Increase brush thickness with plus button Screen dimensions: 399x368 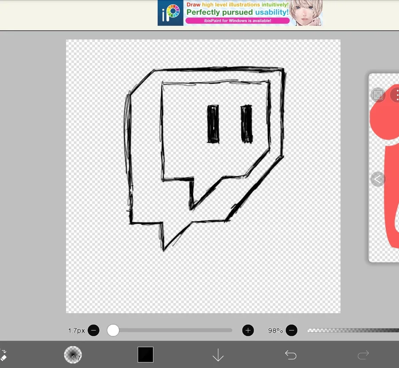tap(248, 330)
